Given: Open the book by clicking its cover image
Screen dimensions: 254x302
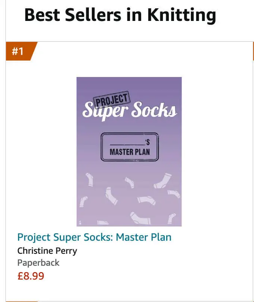Looking at the screenshot, I should (x=128, y=151).
